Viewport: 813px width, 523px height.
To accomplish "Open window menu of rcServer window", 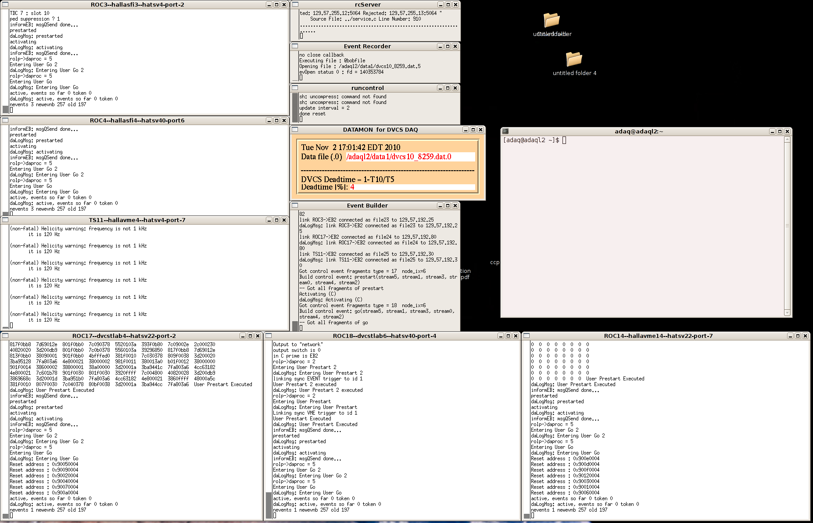I will pyautogui.click(x=295, y=4).
